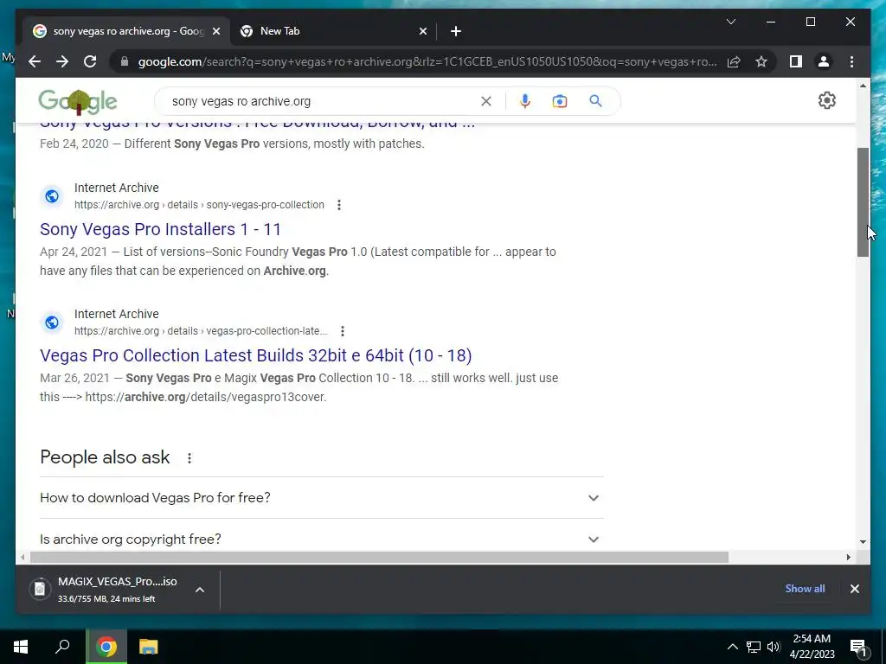Click the globe favicon of Vegas Pro Collection result

click(x=52, y=322)
